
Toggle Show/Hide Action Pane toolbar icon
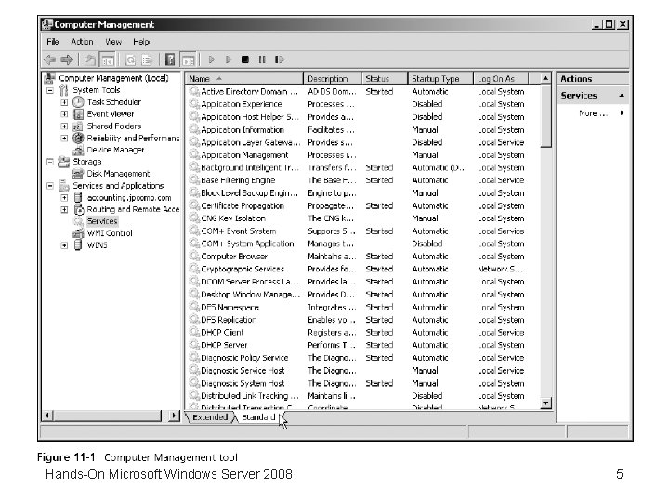188,59
